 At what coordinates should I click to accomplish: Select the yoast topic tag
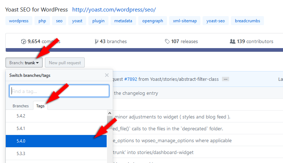click(77, 21)
